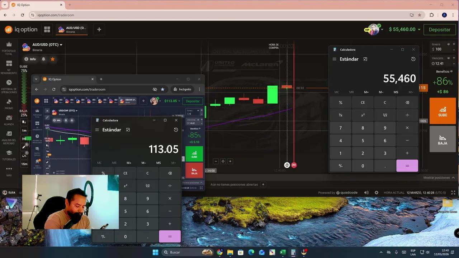Toggle the alert bell next to the Info button
The image size is (459, 258).
coord(43,59)
